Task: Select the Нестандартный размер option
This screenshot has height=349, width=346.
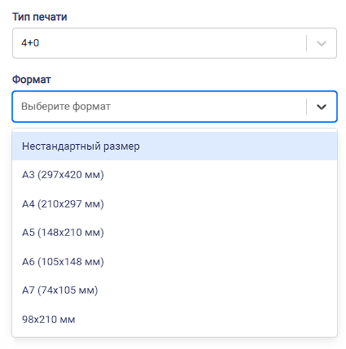Action: (x=174, y=146)
